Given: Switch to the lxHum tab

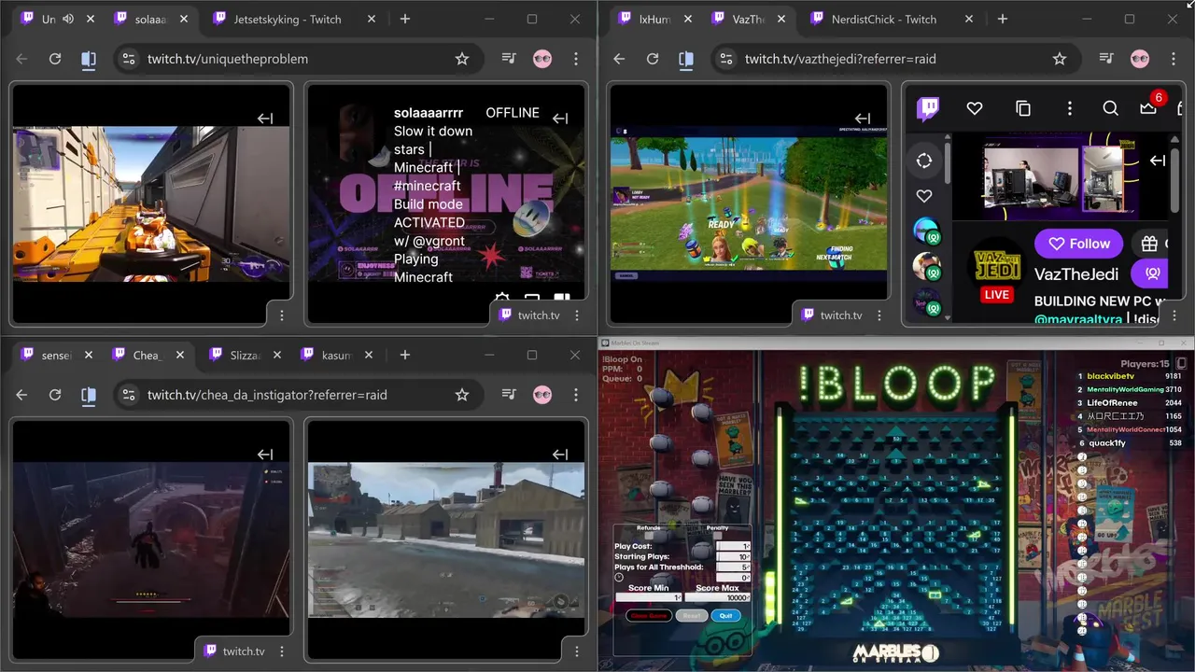Looking at the screenshot, I should click(x=654, y=19).
